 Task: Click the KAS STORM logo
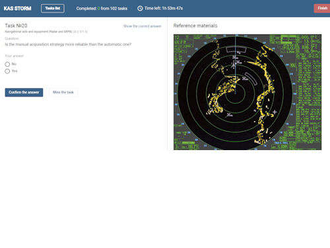pos(17,9)
